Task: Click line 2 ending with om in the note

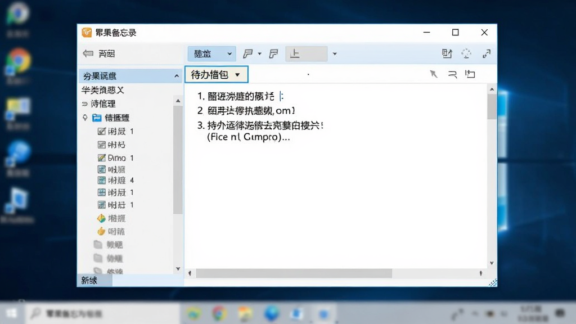Action: [246, 111]
